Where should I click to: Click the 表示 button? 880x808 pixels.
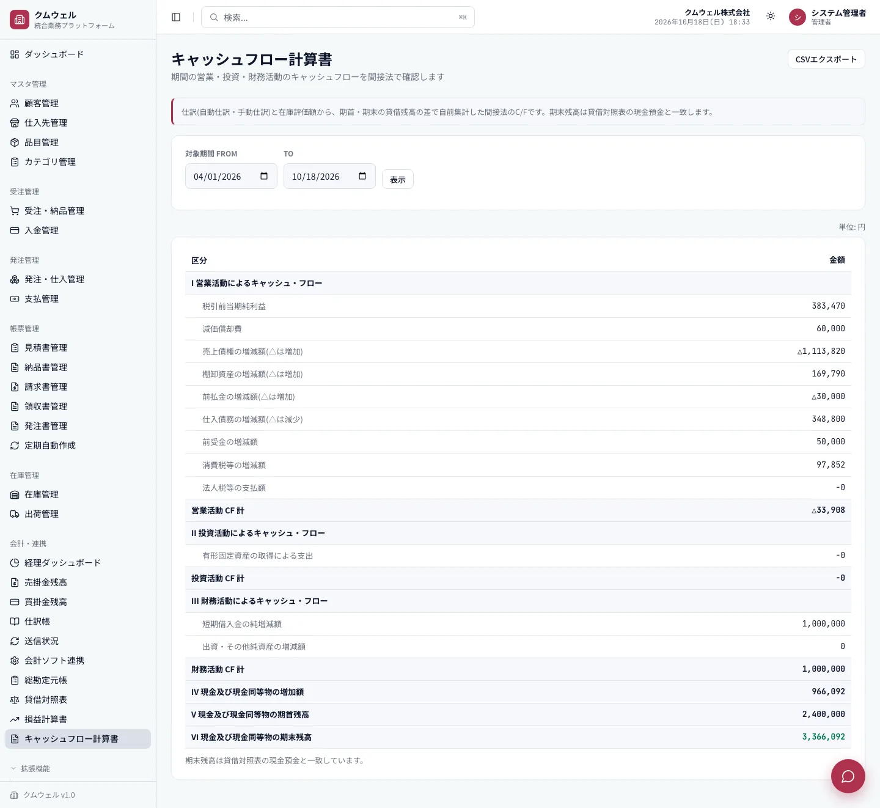(398, 179)
